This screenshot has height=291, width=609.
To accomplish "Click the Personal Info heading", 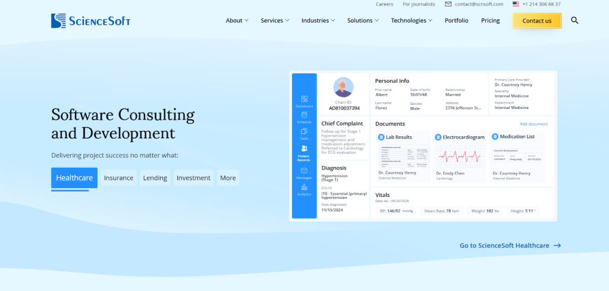I will [x=392, y=81].
